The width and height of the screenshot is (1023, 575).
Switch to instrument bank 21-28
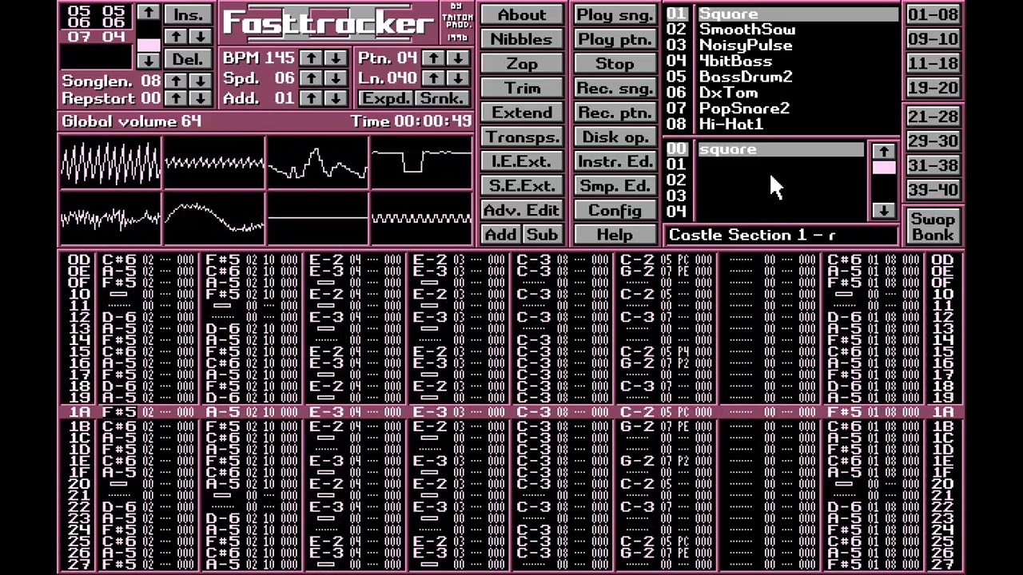coord(933,117)
